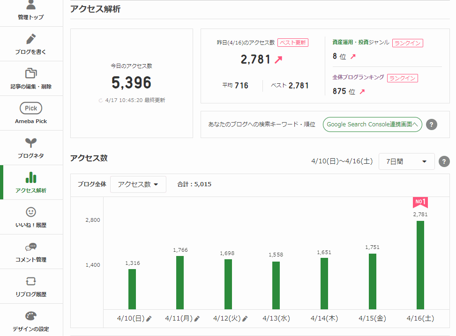The width and height of the screenshot is (456, 336).
Task: Click the 4/15(金) axis label
Action: (373, 319)
